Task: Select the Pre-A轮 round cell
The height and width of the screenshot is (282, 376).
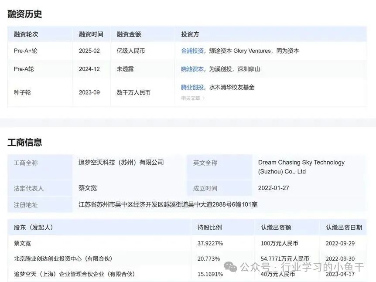Action: tap(24, 69)
